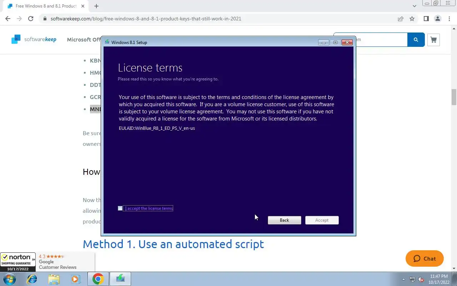The height and width of the screenshot is (286, 457).
Task: Open the tab search dropdown arrow
Action: [x=414, y=6]
